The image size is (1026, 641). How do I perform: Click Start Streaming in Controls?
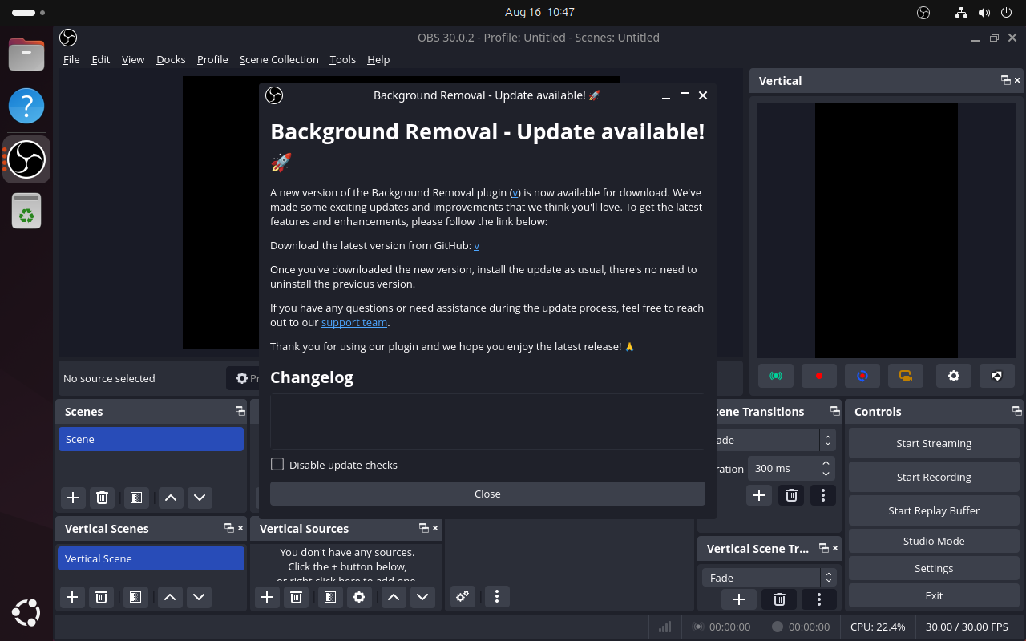(934, 443)
